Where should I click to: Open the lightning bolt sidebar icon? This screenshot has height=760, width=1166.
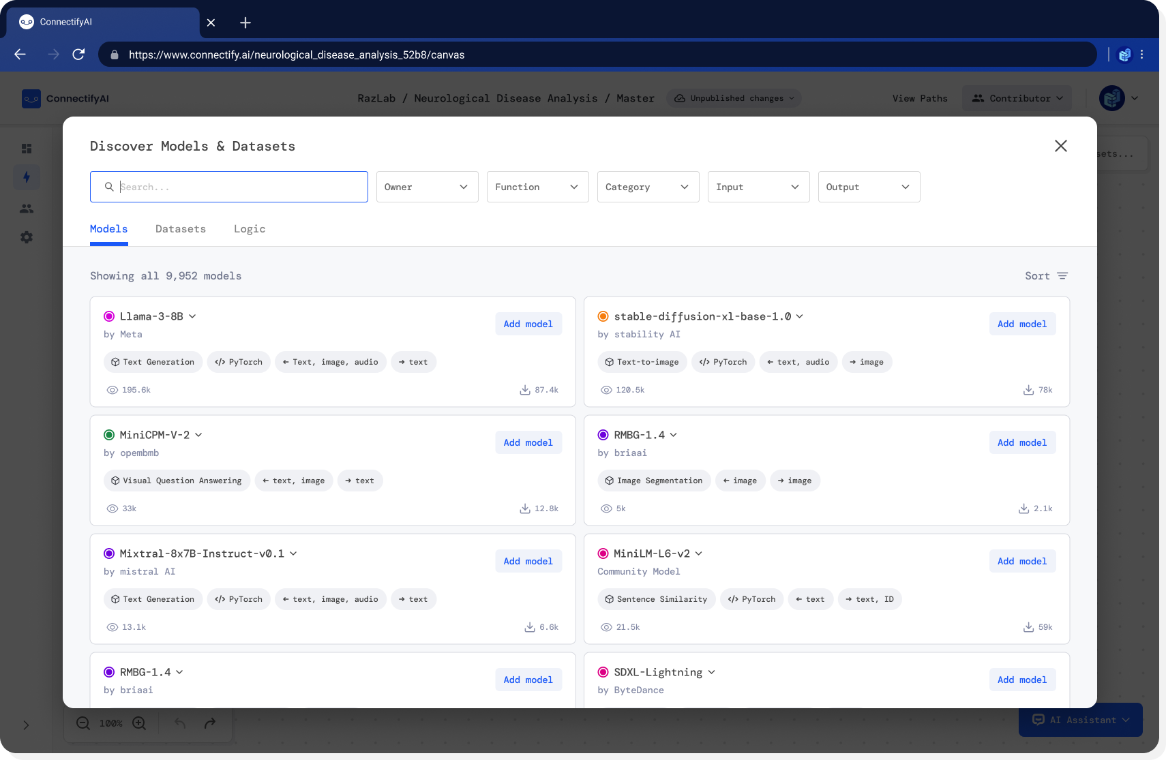click(27, 177)
